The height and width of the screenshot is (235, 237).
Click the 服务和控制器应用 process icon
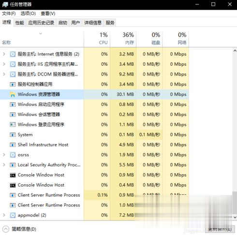(13, 84)
